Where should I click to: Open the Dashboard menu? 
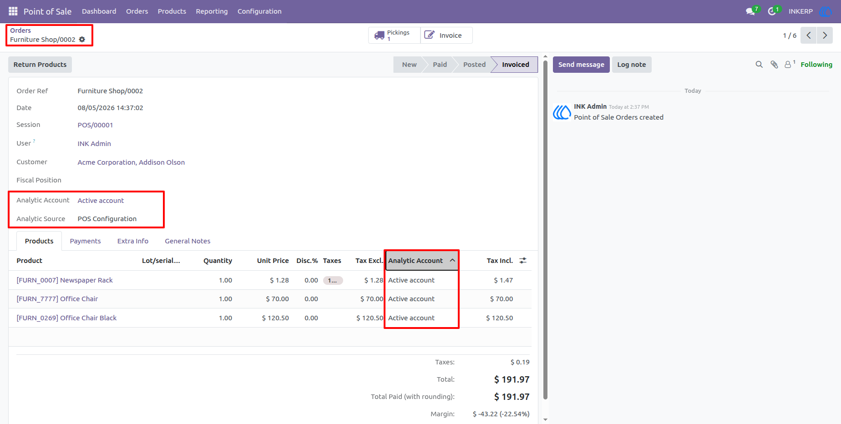point(99,11)
